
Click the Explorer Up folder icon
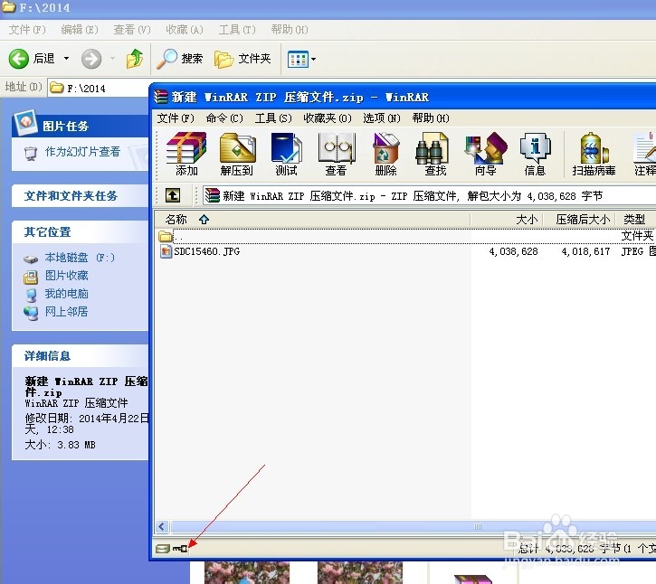coord(135,59)
